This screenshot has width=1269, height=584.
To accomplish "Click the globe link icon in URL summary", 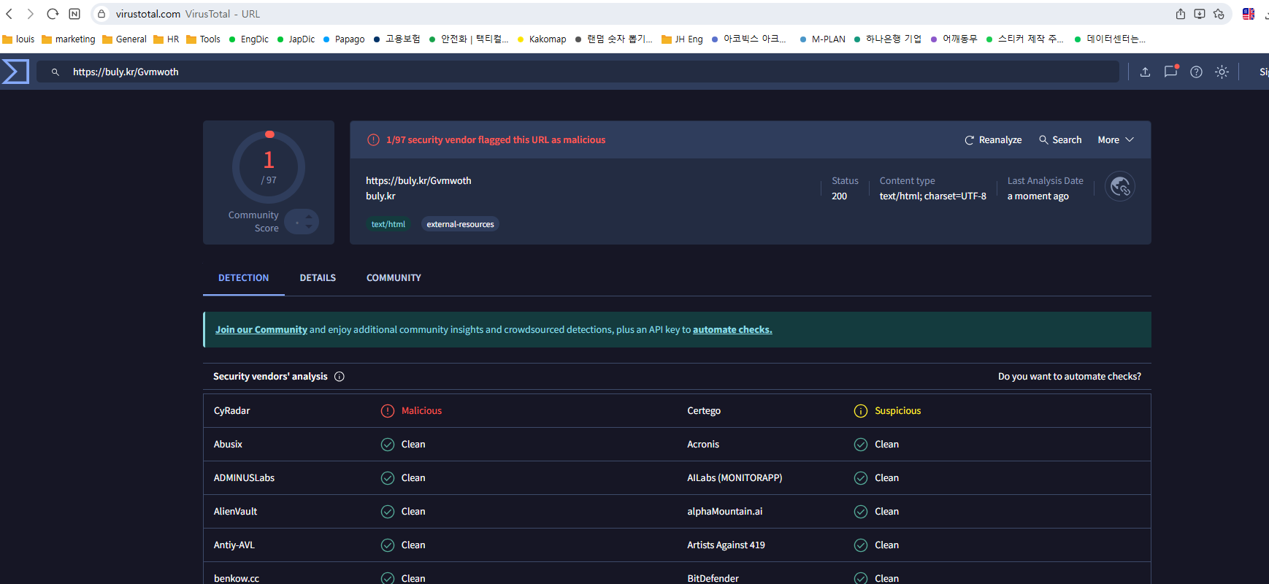I will pos(1119,187).
